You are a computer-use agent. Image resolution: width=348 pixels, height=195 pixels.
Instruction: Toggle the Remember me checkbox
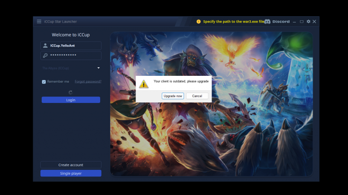click(43, 82)
